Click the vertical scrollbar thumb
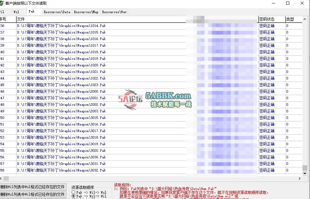The height and width of the screenshot is (199, 310). (305, 168)
